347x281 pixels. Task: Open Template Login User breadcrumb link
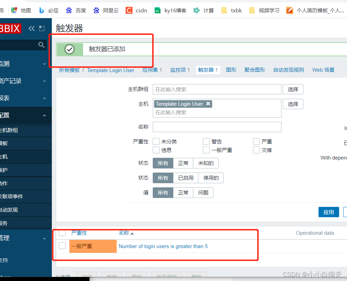[x=111, y=70]
